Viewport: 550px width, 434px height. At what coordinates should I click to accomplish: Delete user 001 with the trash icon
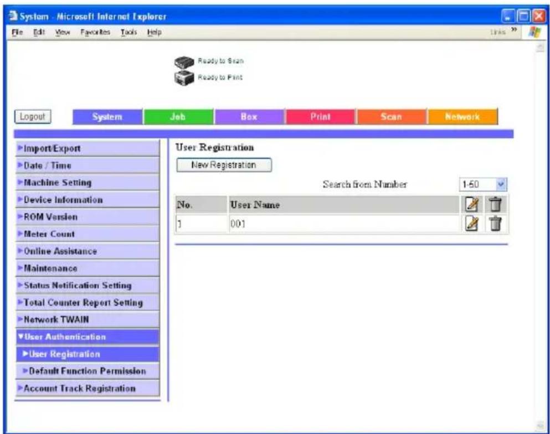coord(495,223)
